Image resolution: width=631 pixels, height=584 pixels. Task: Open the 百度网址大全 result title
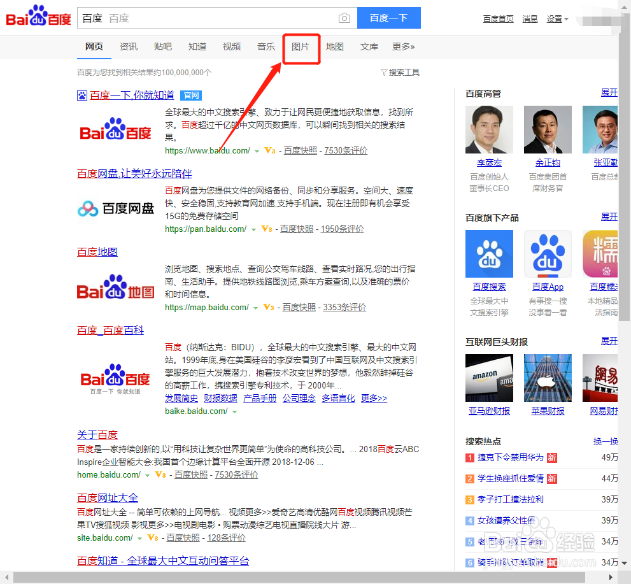point(108,498)
